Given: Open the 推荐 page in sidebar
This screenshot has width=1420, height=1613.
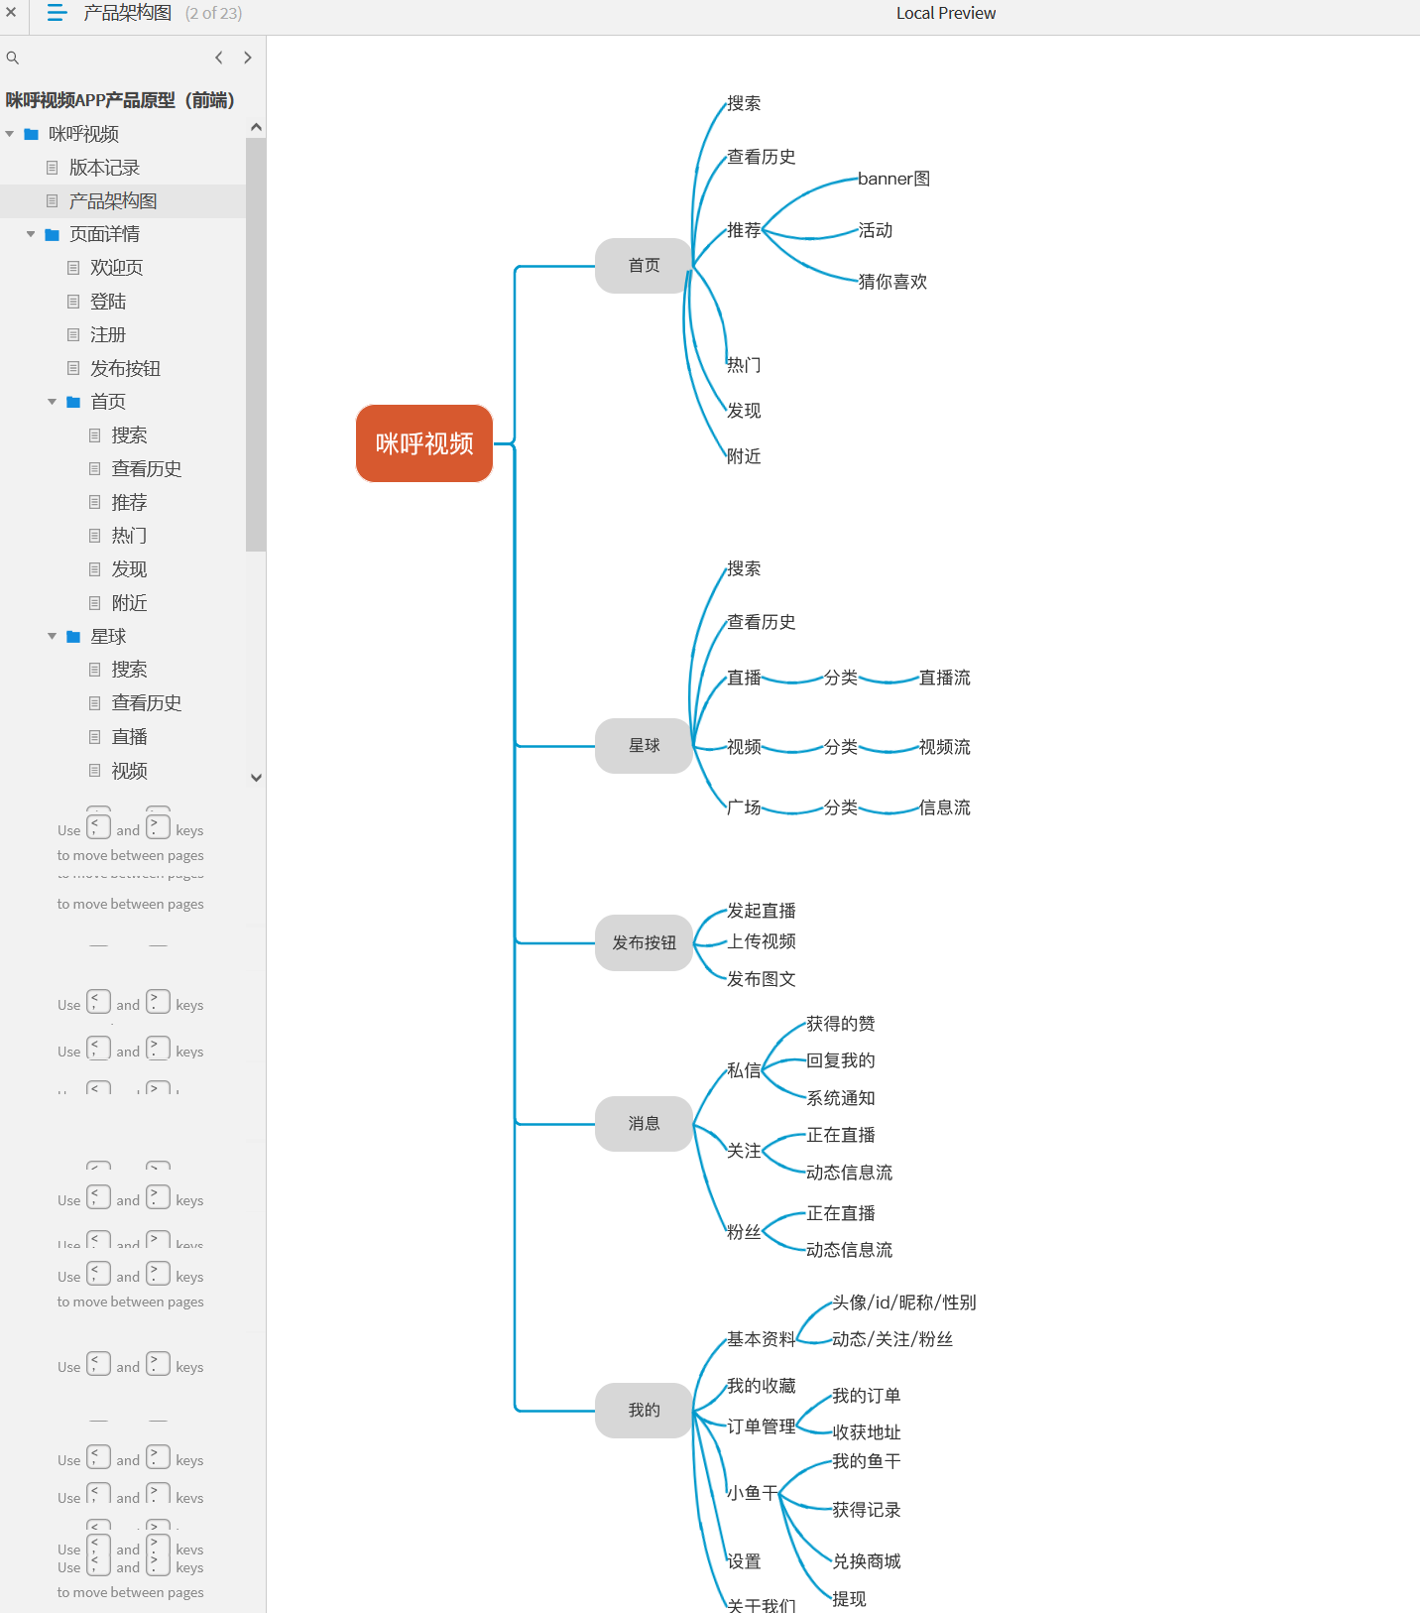Looking at the screenshot, I should (x=129, y=503).
